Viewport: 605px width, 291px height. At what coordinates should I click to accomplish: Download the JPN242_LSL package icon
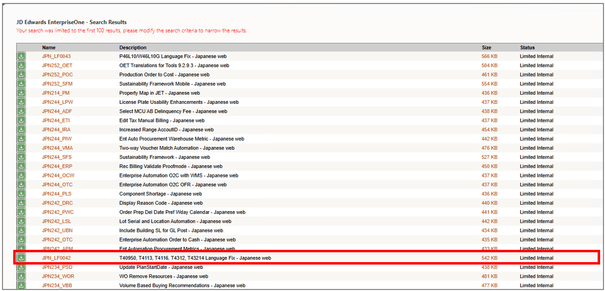click(21, 221)
